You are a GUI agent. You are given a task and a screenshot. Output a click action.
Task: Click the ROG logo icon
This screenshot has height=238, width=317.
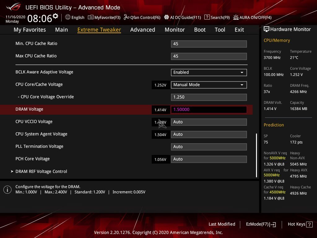coord(14,7)
